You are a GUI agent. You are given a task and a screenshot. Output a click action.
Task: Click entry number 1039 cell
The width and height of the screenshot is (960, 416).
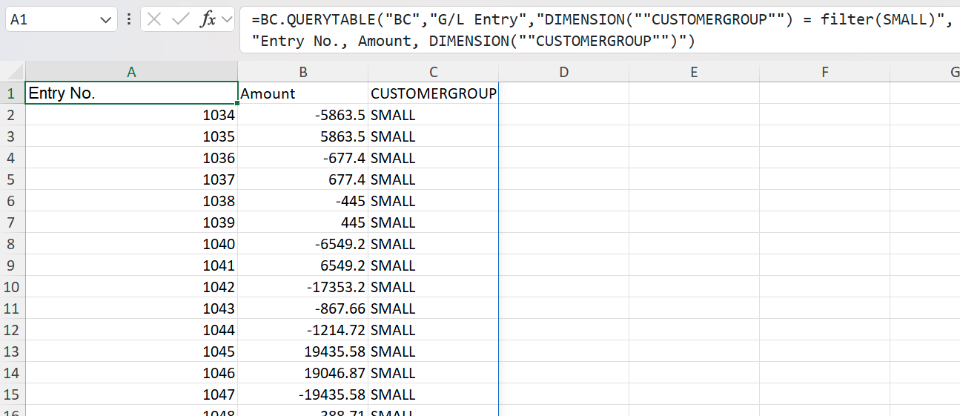[131, 222]
